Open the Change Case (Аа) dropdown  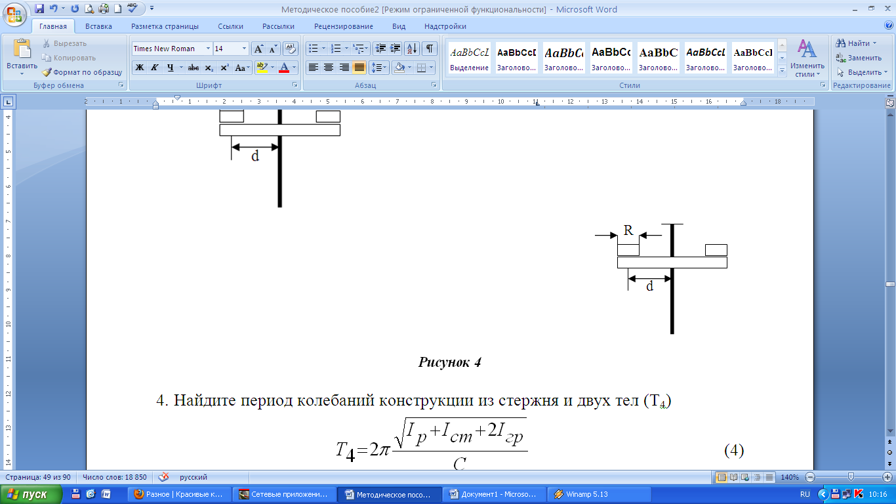pyautogui.click(x=243, y=68)
